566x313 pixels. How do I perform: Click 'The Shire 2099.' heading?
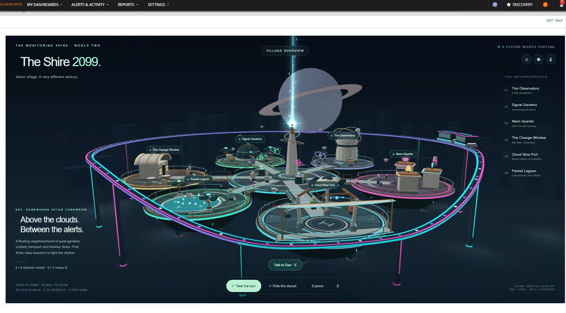[x=61, y=62]
